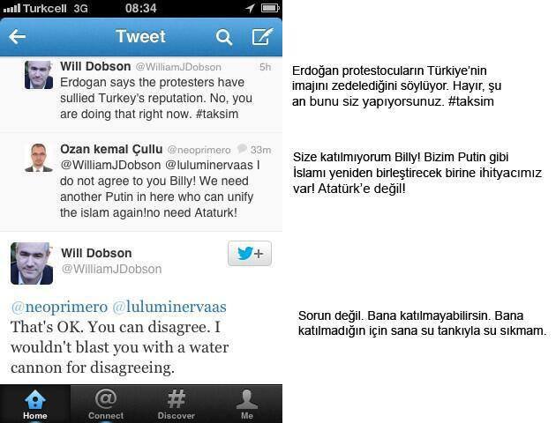The image size is (556, 423).
Task: Tap the battery icon in status bar
Action: pos(271,8)
